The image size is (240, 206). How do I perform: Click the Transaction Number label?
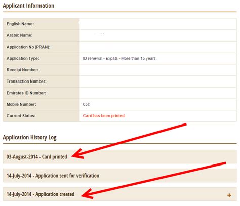[26, 81]
